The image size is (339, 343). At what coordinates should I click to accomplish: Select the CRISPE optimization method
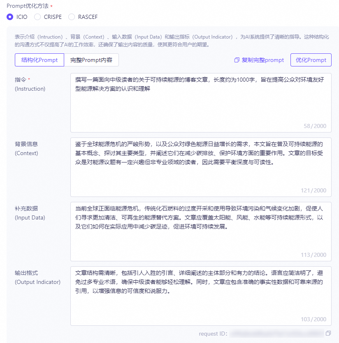click(x=37, y=17)
